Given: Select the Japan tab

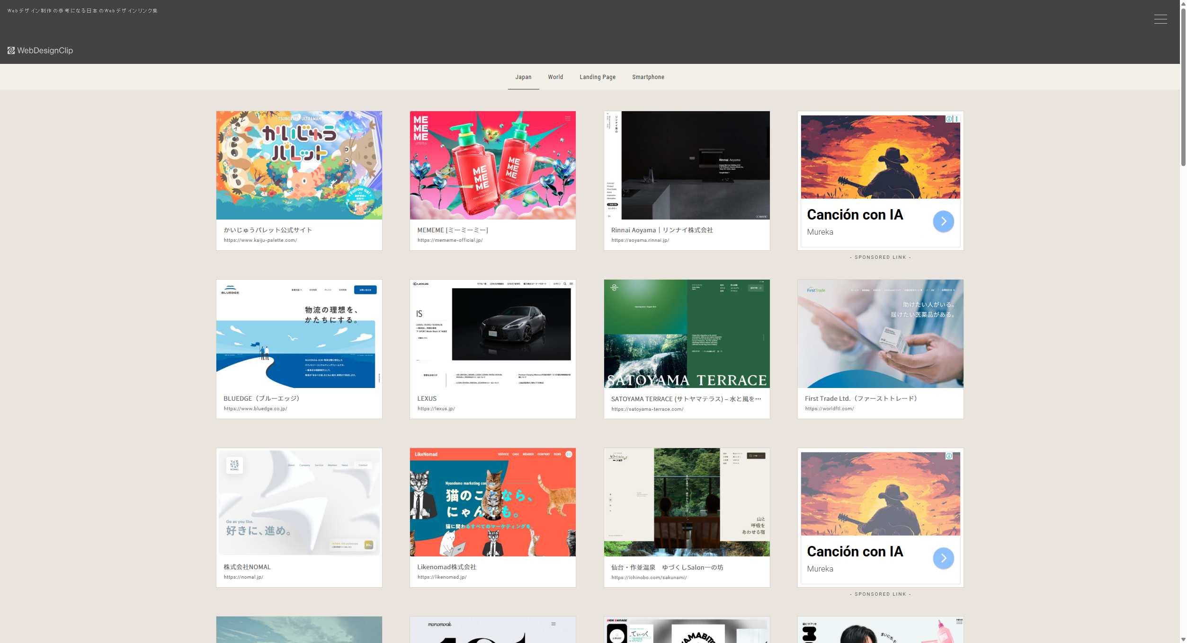Looking at the screenshot, I should tap(523, 77).
